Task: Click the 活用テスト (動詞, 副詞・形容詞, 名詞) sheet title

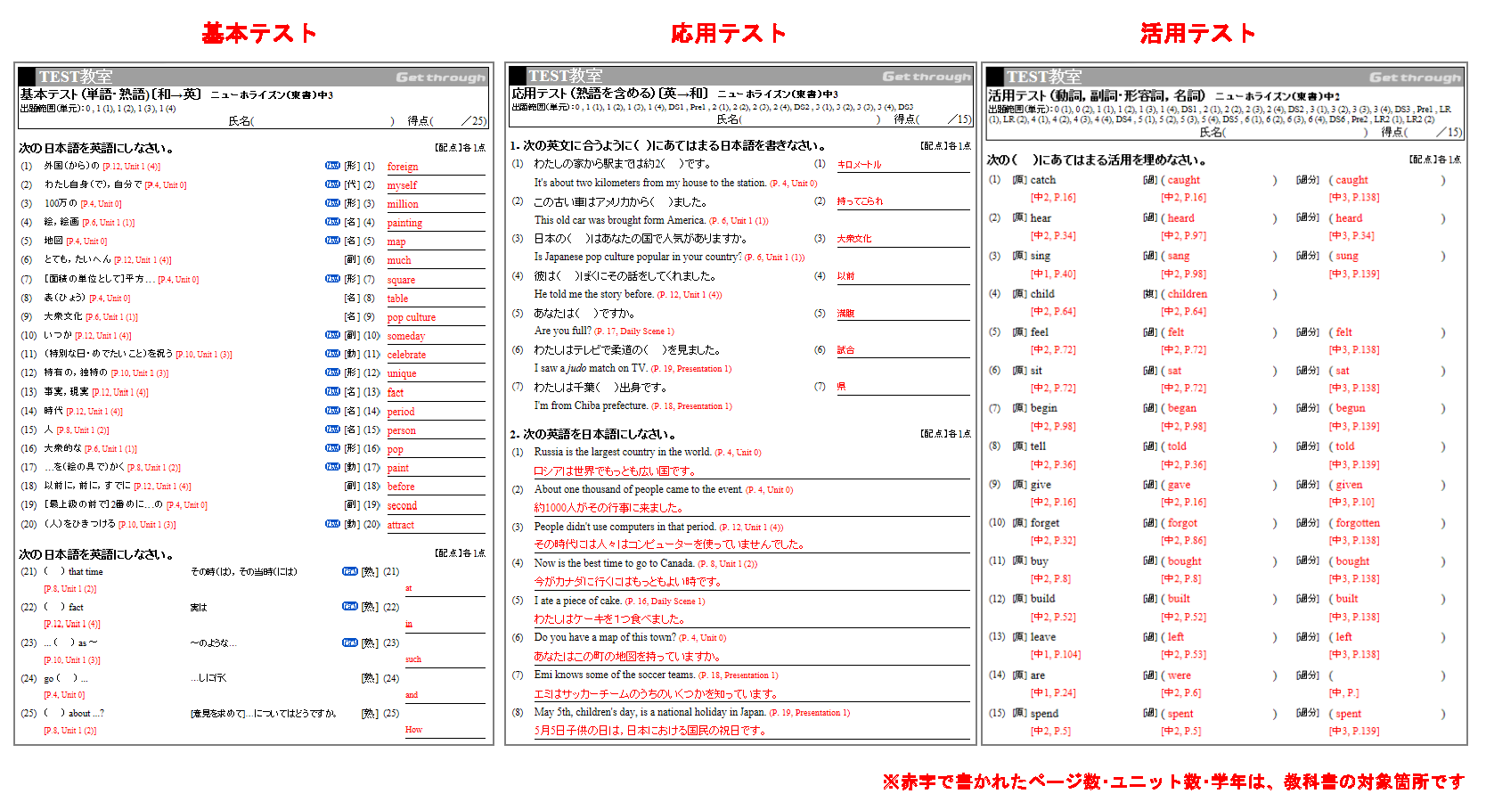Action: tap(1096, 95)
